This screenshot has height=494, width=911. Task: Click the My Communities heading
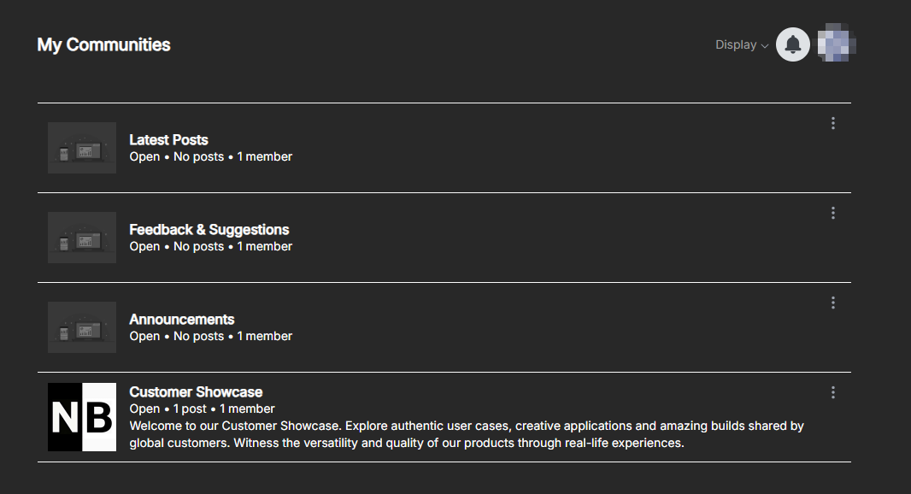point(103,44)
